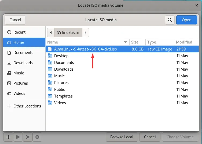Image resolution: width=202 pixels, height=144 pixels.
Task: Click the Music note icon in sidebar
Action: [9, 73]
